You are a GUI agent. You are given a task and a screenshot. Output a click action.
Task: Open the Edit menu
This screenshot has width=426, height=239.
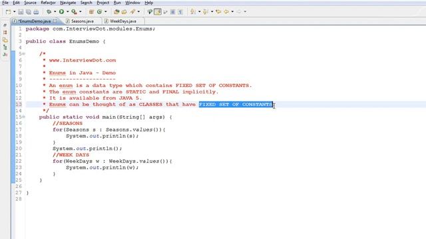pyautogui.click(x=16, y=3)
